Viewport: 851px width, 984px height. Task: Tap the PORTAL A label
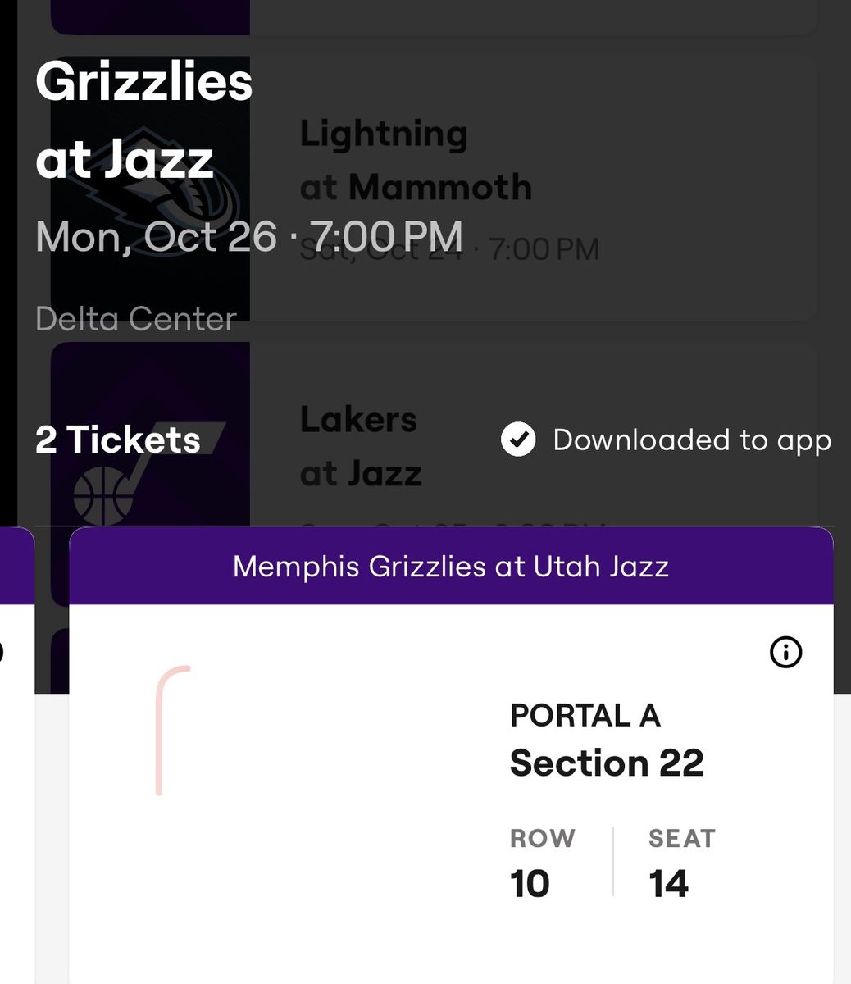(585, 715)
